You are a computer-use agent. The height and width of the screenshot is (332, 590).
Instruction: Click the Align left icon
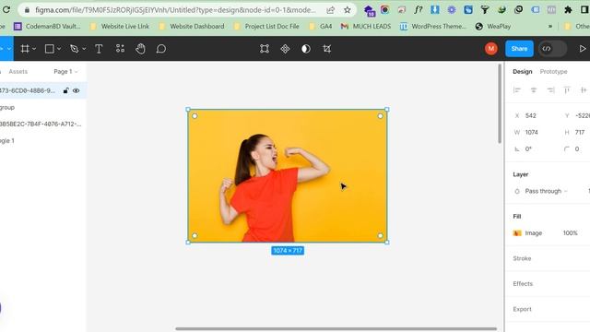point(517,90)
